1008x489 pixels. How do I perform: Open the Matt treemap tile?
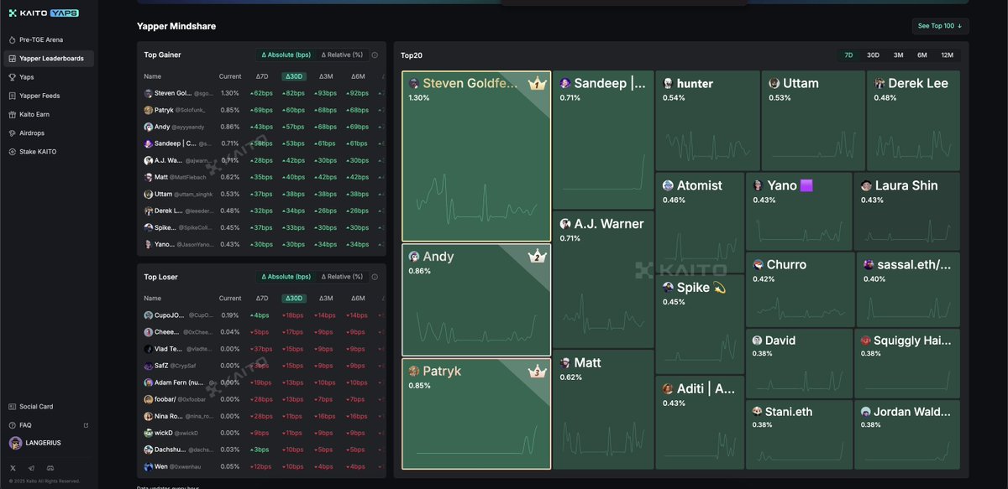[603, 409]
